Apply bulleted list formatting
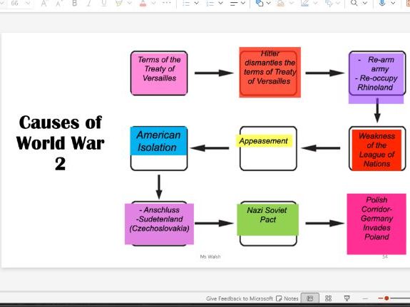The width and height of the screenshot is (410, 307). tap(186, 3)
